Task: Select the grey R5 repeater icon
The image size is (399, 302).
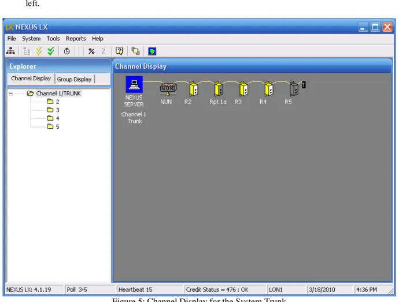Action: (x=294, y=89)
